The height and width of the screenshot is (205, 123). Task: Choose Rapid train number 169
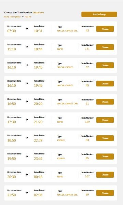(105, 120)
